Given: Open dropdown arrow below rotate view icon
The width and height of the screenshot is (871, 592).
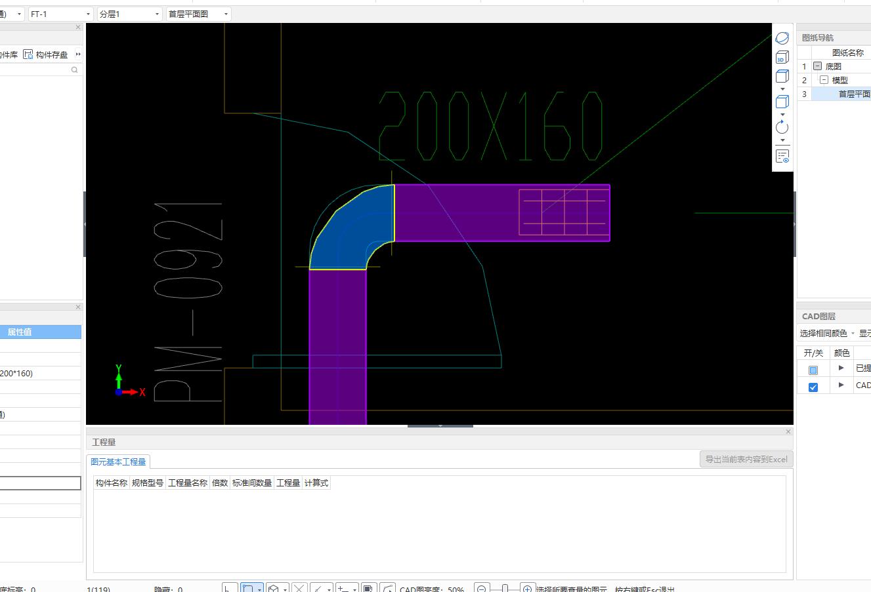Looking at the screenshot, I should [x=782, y=140].
